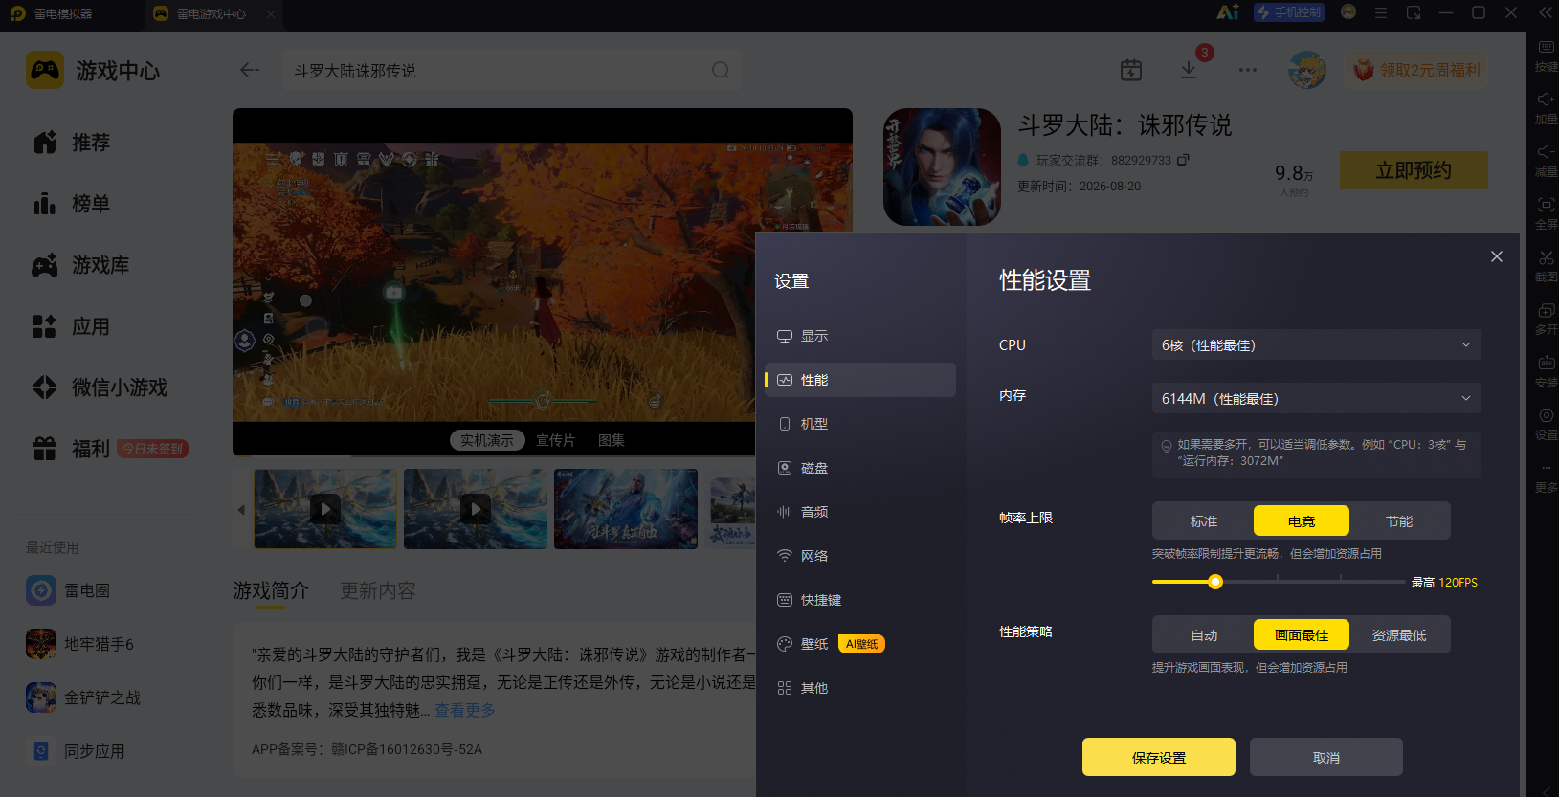The image size is (1559, 797).
Task: Switch media view to 图集
Action: tap(612, 440)
